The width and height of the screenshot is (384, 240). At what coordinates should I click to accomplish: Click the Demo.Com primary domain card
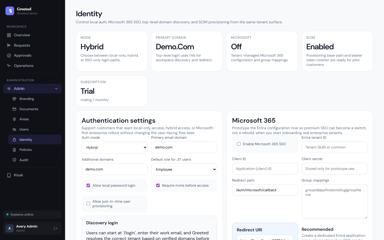(x=187, y=51)
